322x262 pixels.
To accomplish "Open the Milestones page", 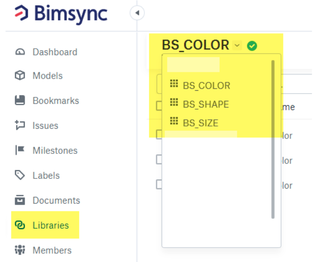I will click(x=55, y=151).
